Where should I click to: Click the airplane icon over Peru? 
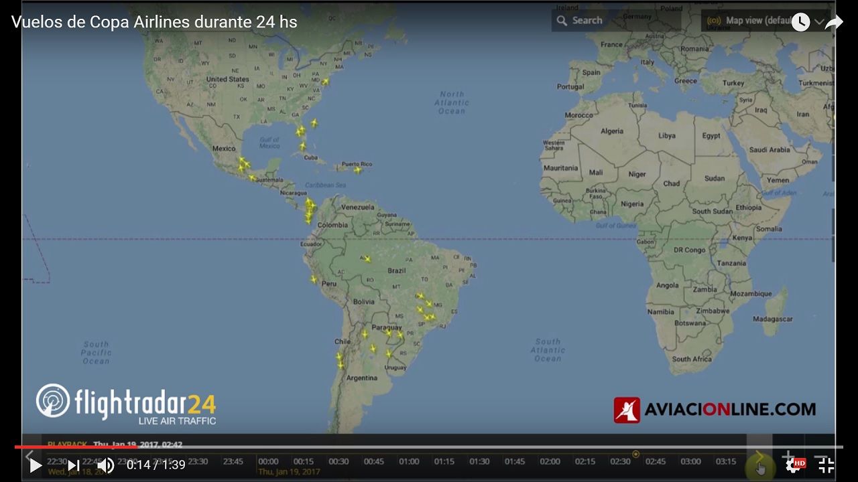click(x=313, y=279)
